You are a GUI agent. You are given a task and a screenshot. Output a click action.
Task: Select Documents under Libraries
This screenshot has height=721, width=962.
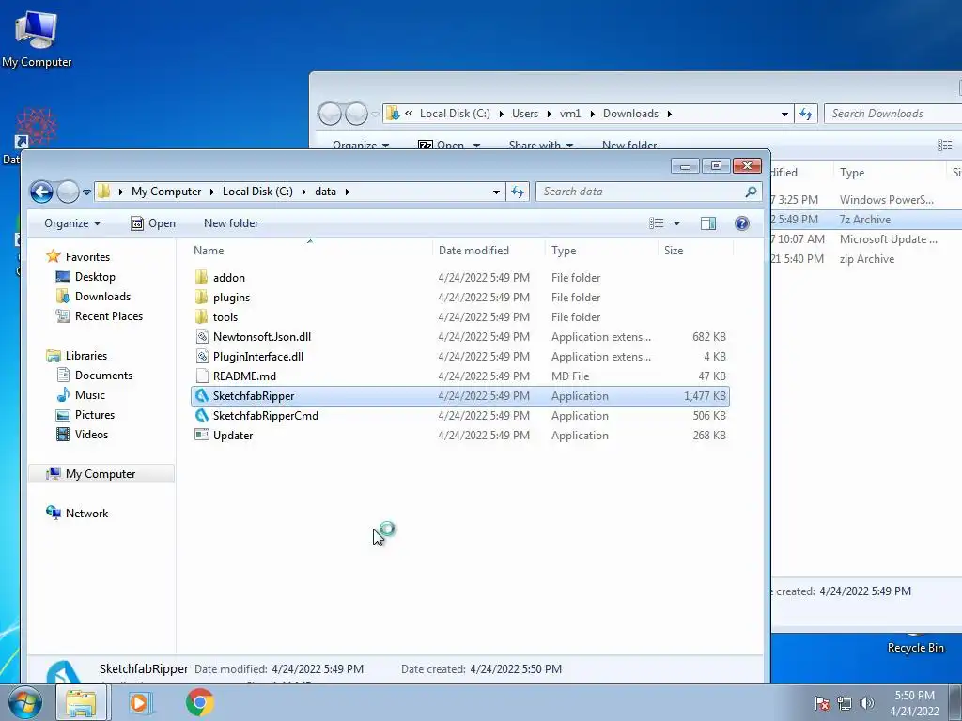(x=103, y=376)
